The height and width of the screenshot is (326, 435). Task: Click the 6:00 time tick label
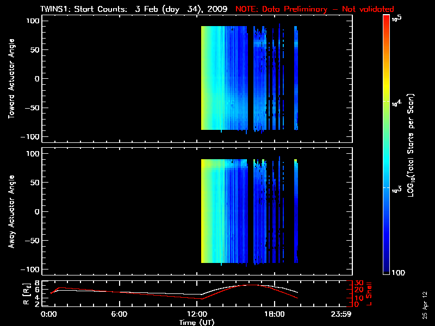(x=119, y=315)
